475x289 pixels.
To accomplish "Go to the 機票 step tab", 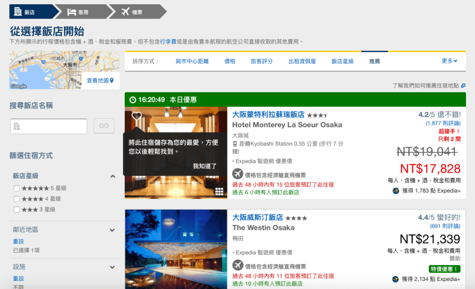I will coord(138,12).
